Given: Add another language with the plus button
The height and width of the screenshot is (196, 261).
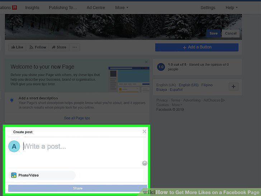Looking at the screenshot, I should click(x=233, y=87).
